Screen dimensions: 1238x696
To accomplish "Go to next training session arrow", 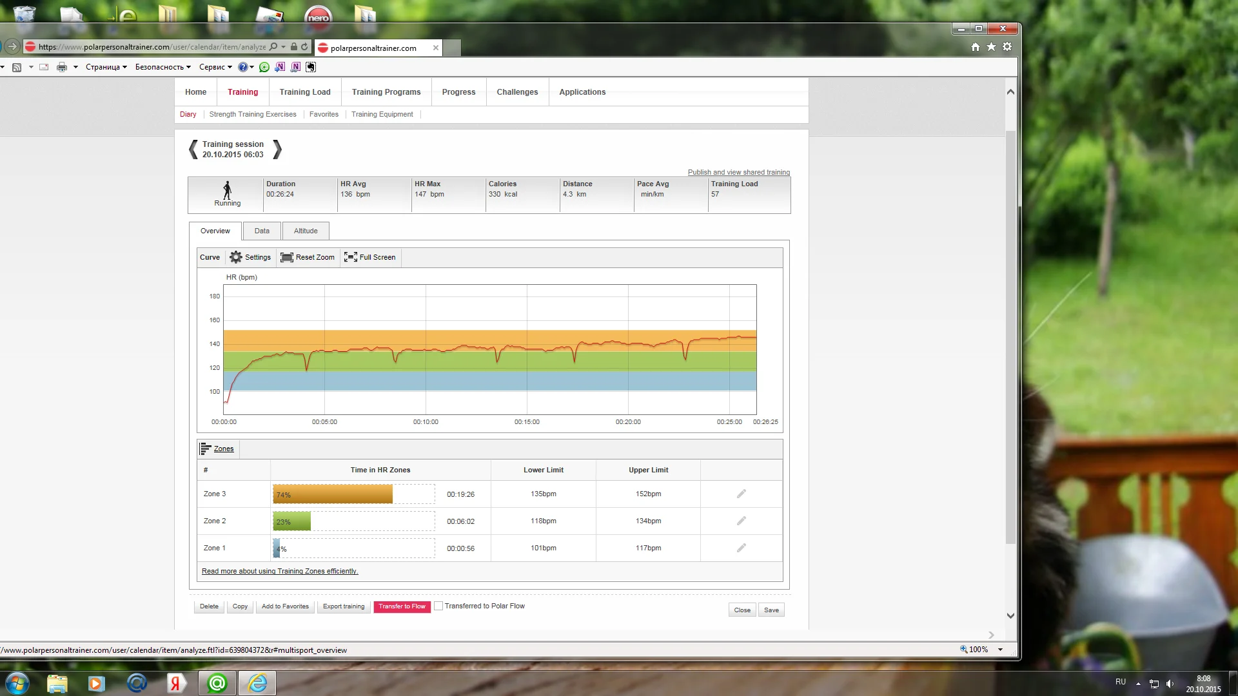I will pos(277,150).
